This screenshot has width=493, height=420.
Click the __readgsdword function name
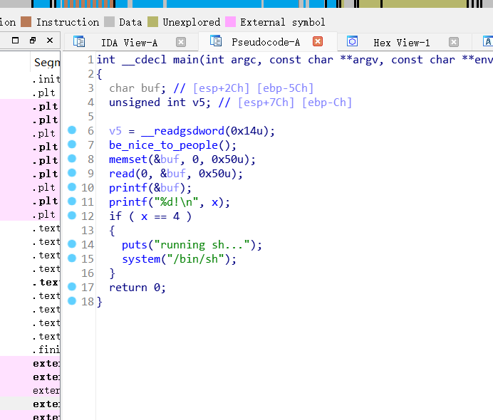182,131
